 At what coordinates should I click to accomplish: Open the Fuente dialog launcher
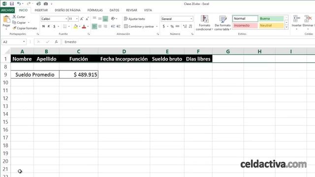89,34
